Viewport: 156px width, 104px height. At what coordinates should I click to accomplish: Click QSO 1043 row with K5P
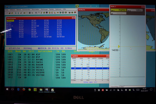tap(36, 54)
